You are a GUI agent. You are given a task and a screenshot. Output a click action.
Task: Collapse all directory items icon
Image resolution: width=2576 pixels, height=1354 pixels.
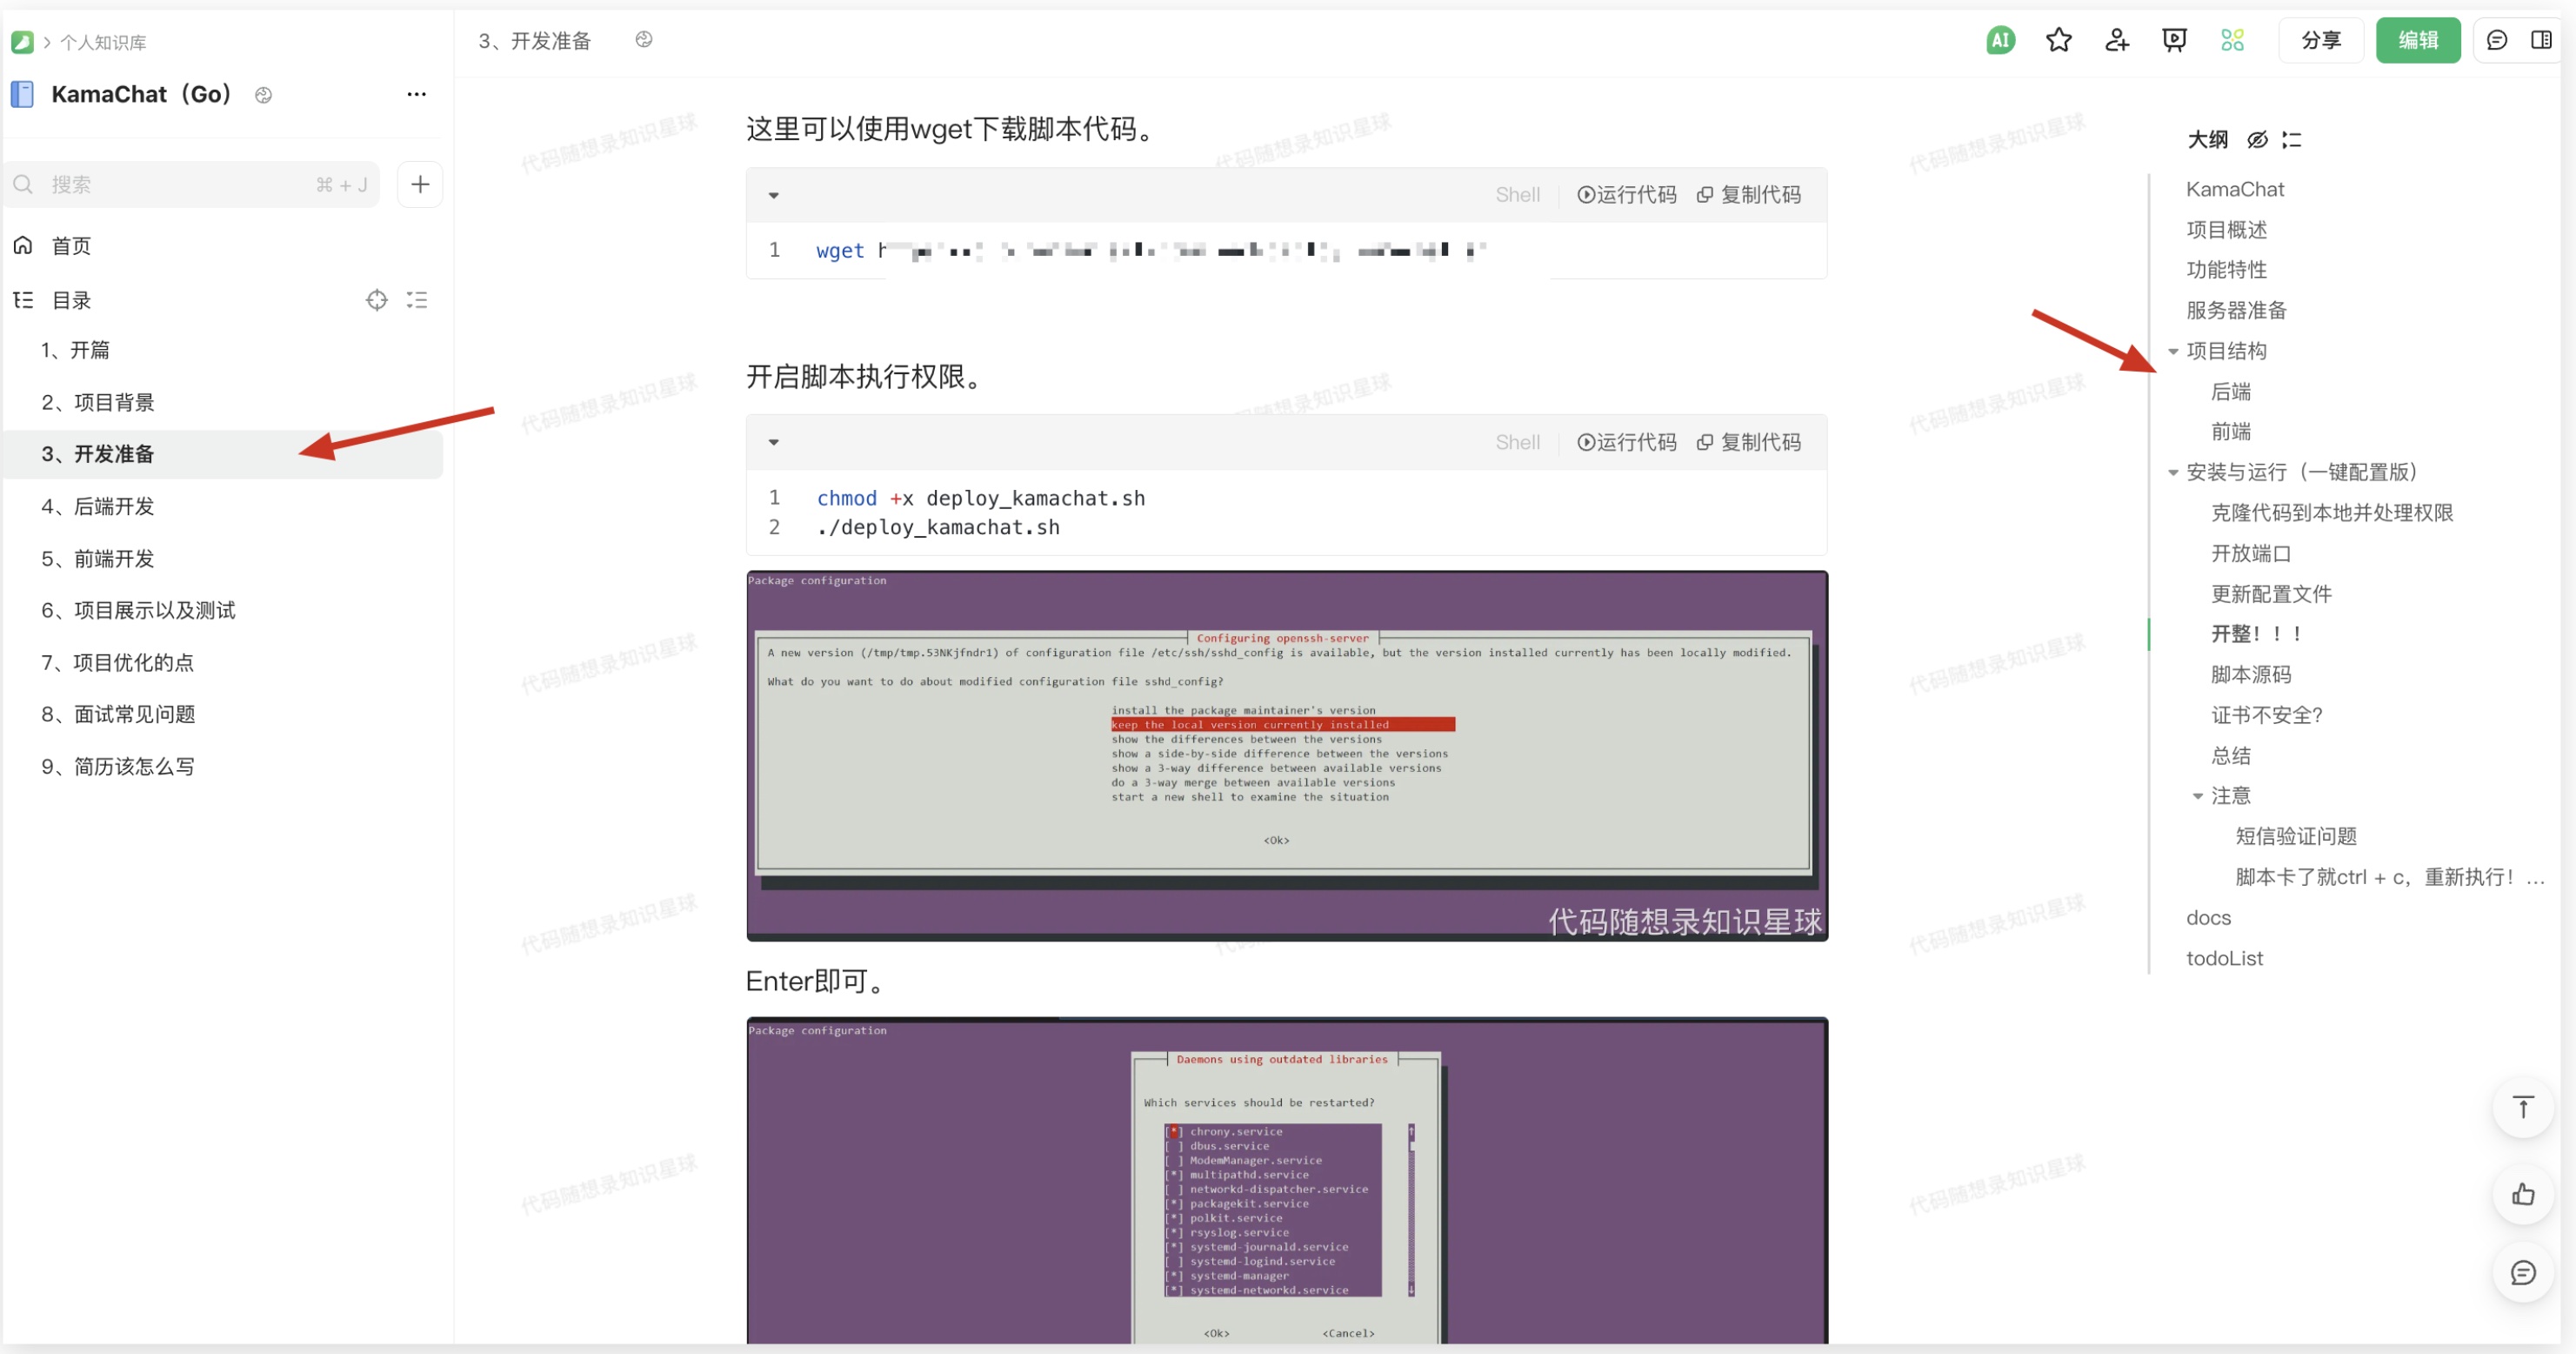417,300
